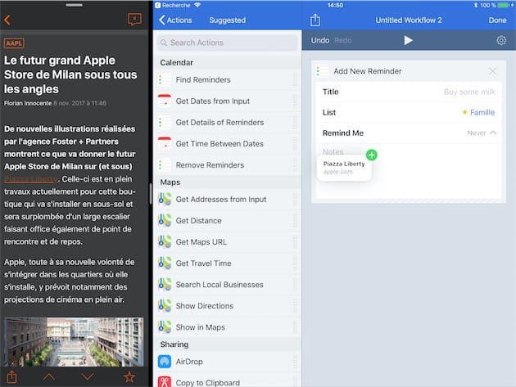Add the Find Reminders action
This screenshot has height=387, width=516.
[228, 80]
